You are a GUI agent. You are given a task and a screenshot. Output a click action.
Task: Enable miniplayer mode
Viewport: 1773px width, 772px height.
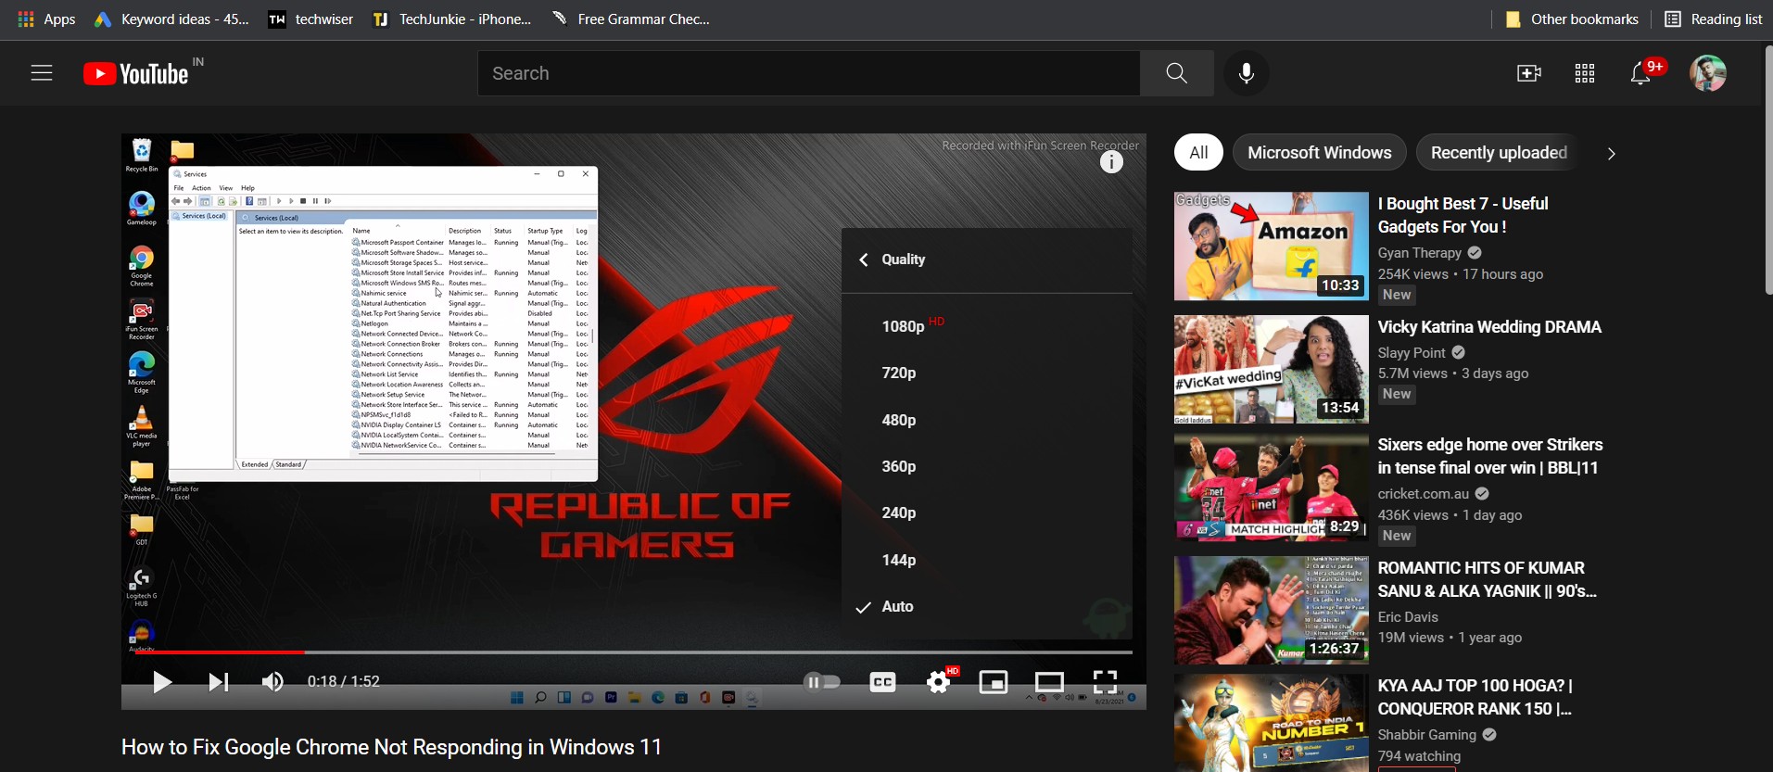(994, 682)
